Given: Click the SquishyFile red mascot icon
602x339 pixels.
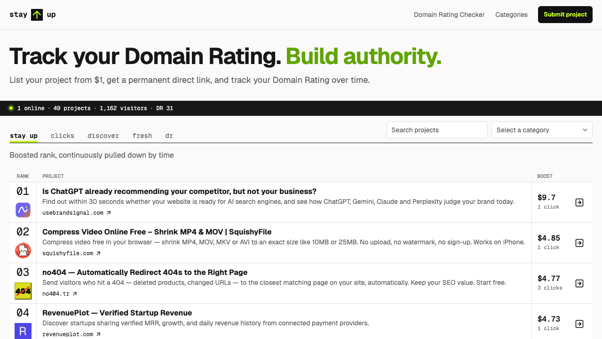Looking at the screenshot, I should (23, 250).
